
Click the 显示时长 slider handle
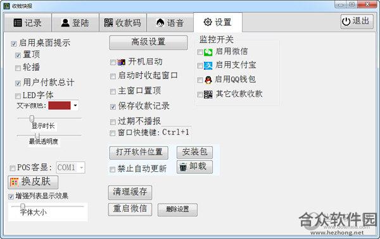[x=32, y=118]
